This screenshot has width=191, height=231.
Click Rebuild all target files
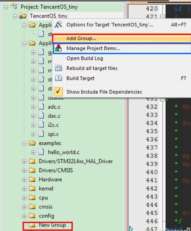click(122, 68)
